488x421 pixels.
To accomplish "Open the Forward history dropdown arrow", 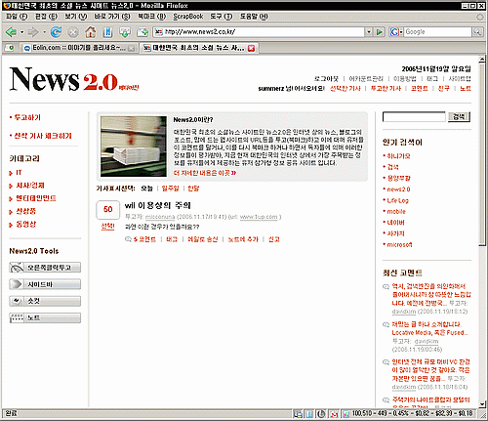I will 44,32.
